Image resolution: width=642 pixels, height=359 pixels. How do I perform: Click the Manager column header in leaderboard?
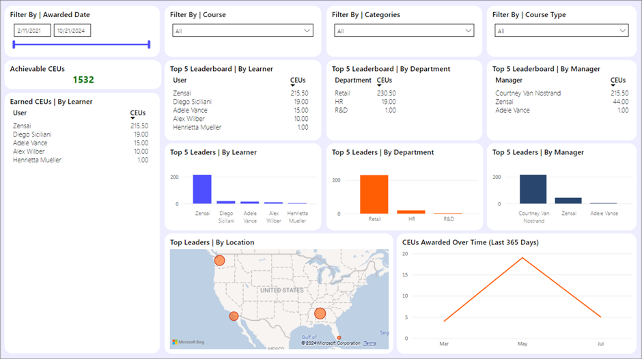509,81
